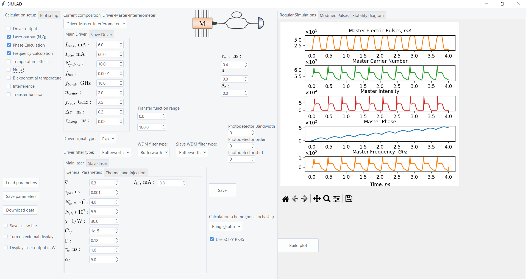Screen dimensions: 526x279
Task: Click the back arrow in plot toolbar
Action: [x=295, y=199]
